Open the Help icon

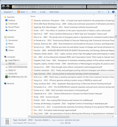(x=113, y=12)
